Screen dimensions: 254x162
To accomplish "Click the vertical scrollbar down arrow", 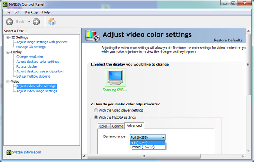I will (248, 151).
